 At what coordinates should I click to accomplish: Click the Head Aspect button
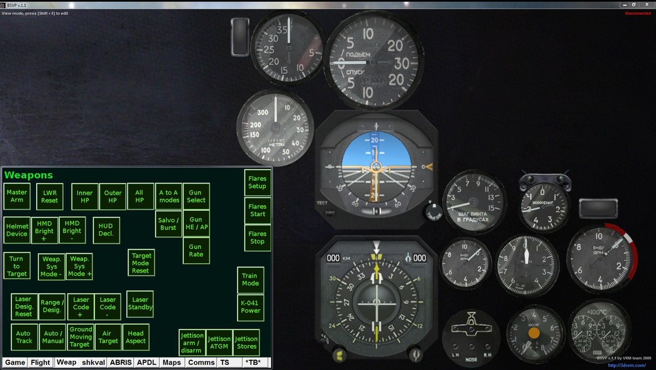pyautogui.click(x=136, y=337)
